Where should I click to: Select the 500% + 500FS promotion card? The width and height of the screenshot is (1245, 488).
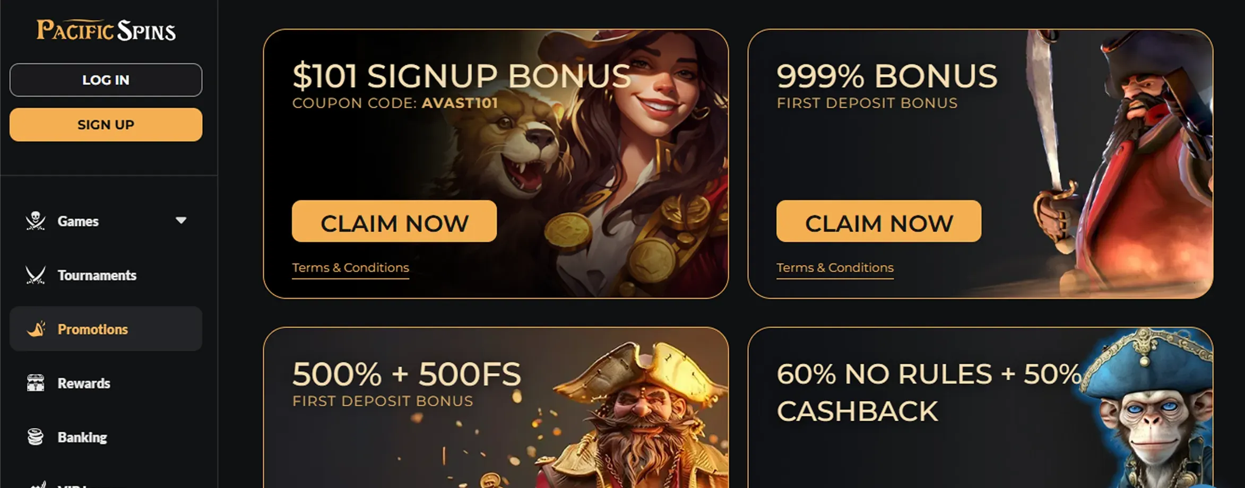496,407
